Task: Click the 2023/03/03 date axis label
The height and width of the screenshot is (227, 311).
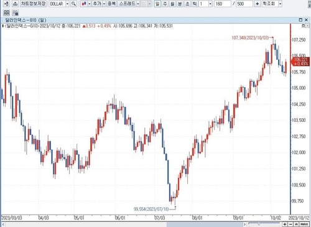Action: click(x=12, y=218)
